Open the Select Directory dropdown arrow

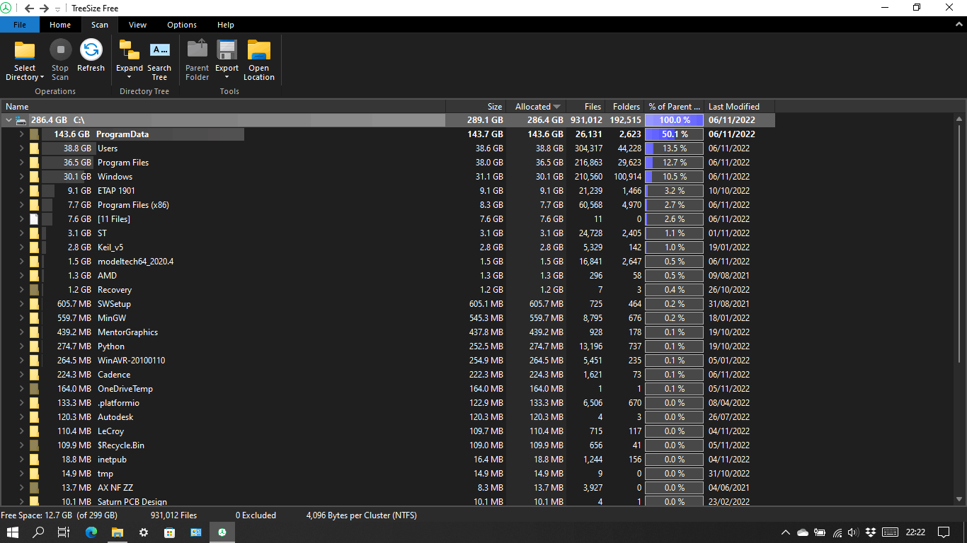(42, 78)
